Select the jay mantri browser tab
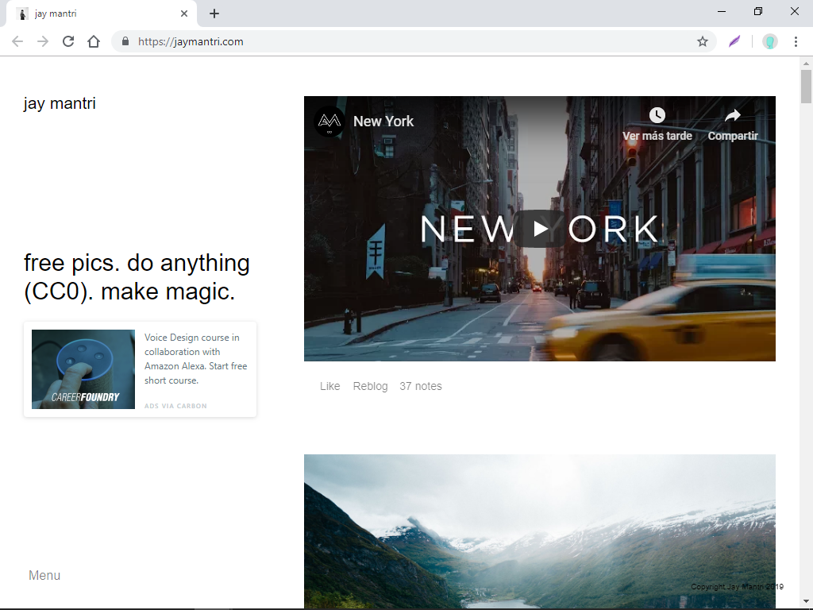Screen dimensions: 813x610 click(x=101, y=14)
